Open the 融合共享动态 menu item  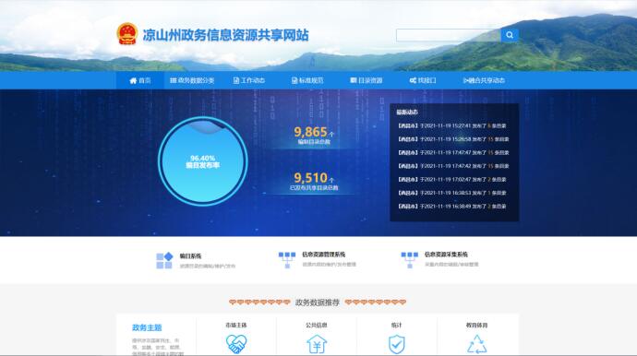(x=484, y=80)
